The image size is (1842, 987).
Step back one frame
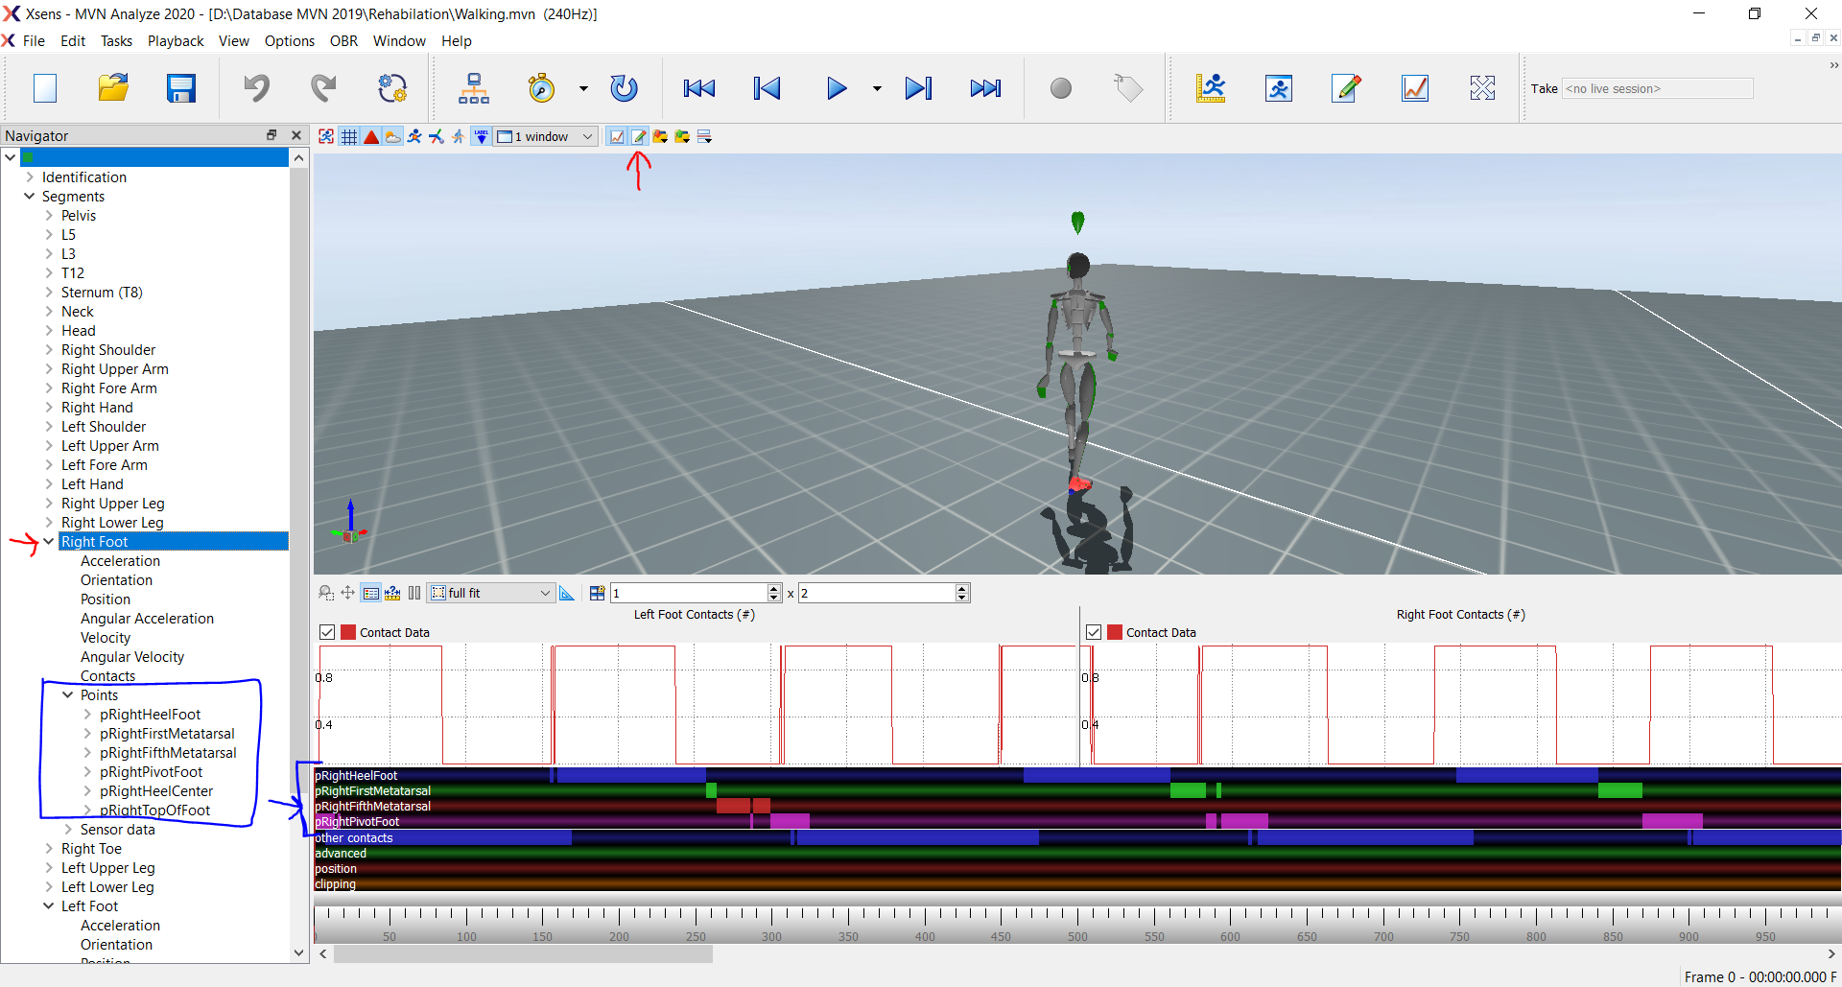[767, 88]
